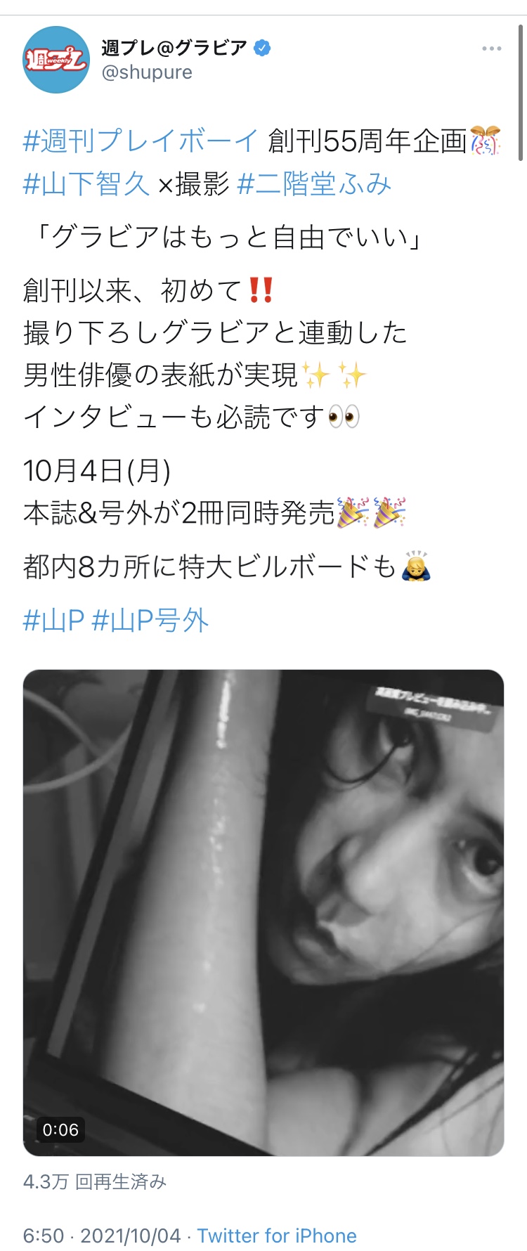Click the scrollbar at right edge
Viewport: 527px width, 1251px height.
click(521, 91)
